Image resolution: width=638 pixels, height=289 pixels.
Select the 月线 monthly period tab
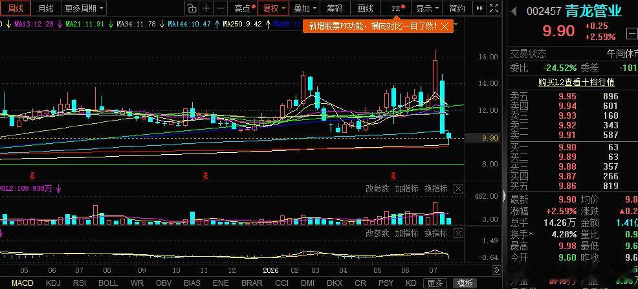click(x=45, y=8)
